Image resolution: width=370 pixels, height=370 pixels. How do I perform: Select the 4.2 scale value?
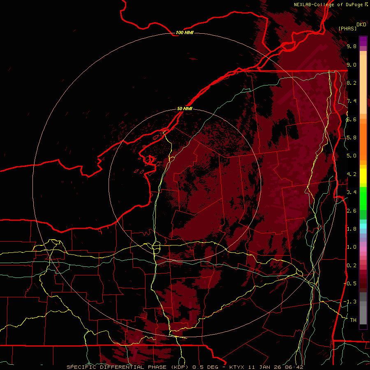pos(351,174)
